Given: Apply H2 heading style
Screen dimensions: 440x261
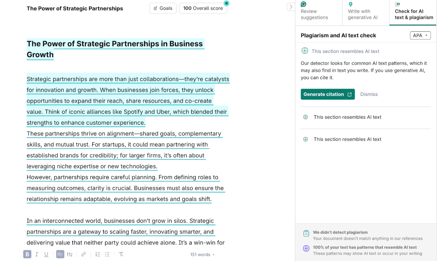Looking at the screenshot, I should (70, 254).
